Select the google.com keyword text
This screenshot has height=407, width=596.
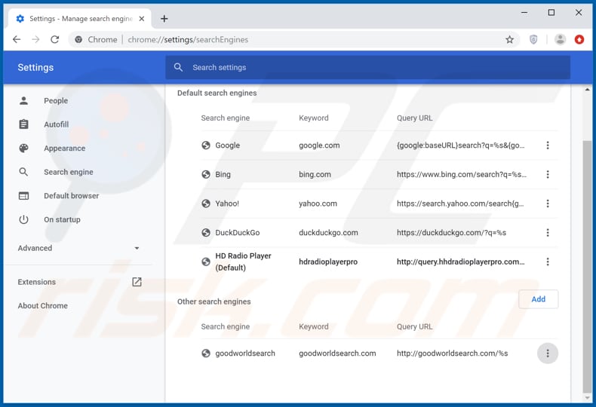[319, 145]
